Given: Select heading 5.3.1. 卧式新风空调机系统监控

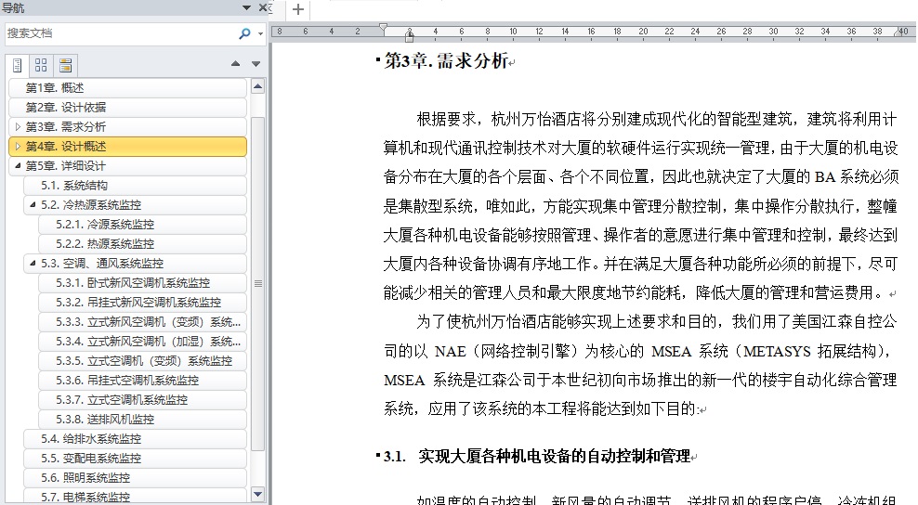Looking at the screenshot, I should [143, 282].
